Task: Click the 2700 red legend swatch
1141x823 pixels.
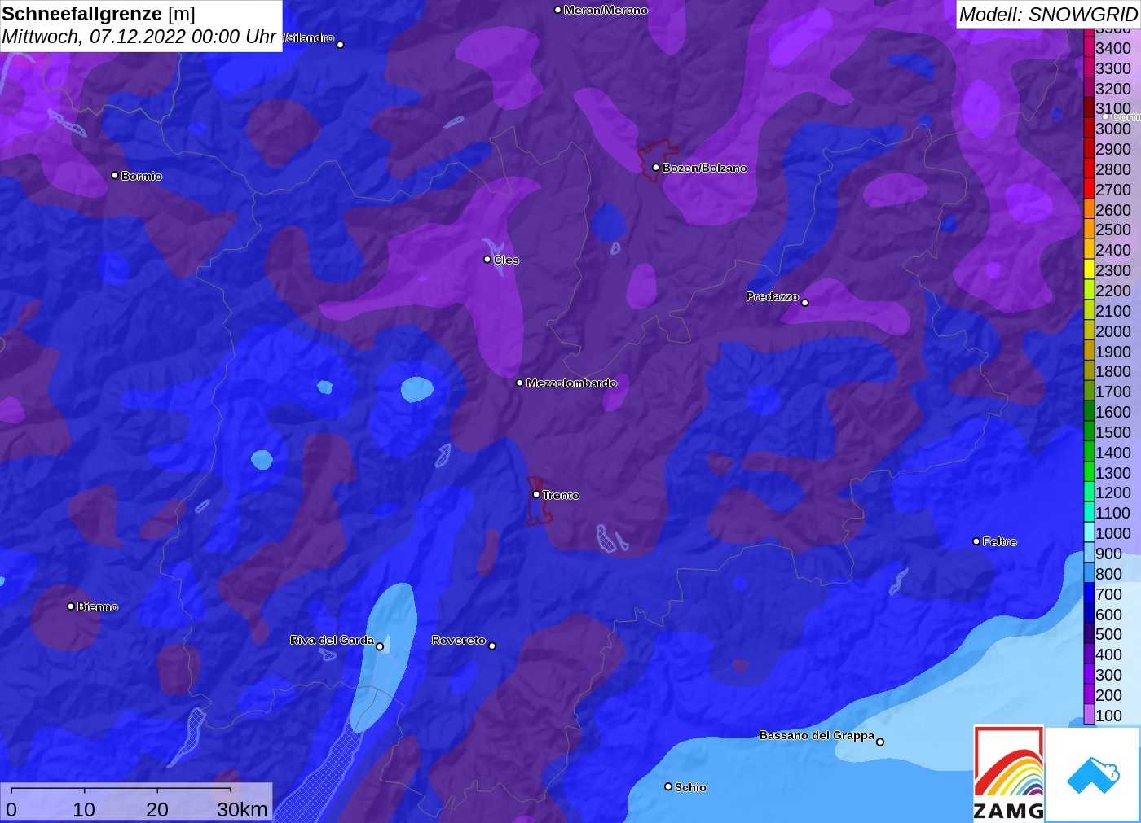Action: click(1089, 189)
